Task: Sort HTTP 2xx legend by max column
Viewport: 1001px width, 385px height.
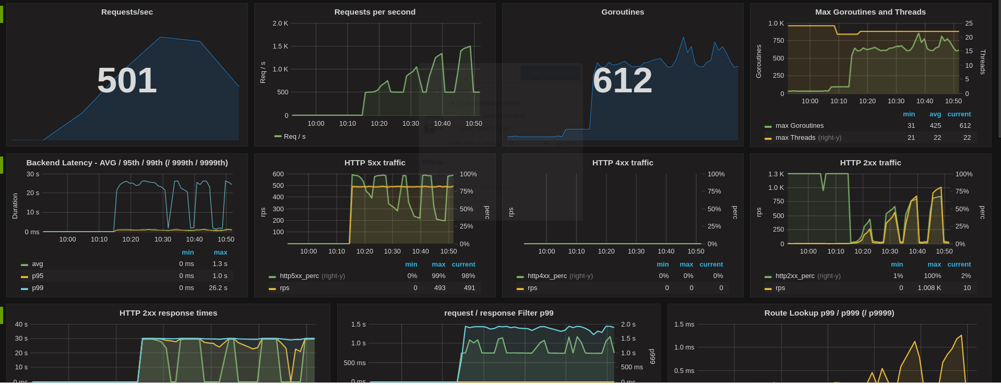Action: coord(934,264)
